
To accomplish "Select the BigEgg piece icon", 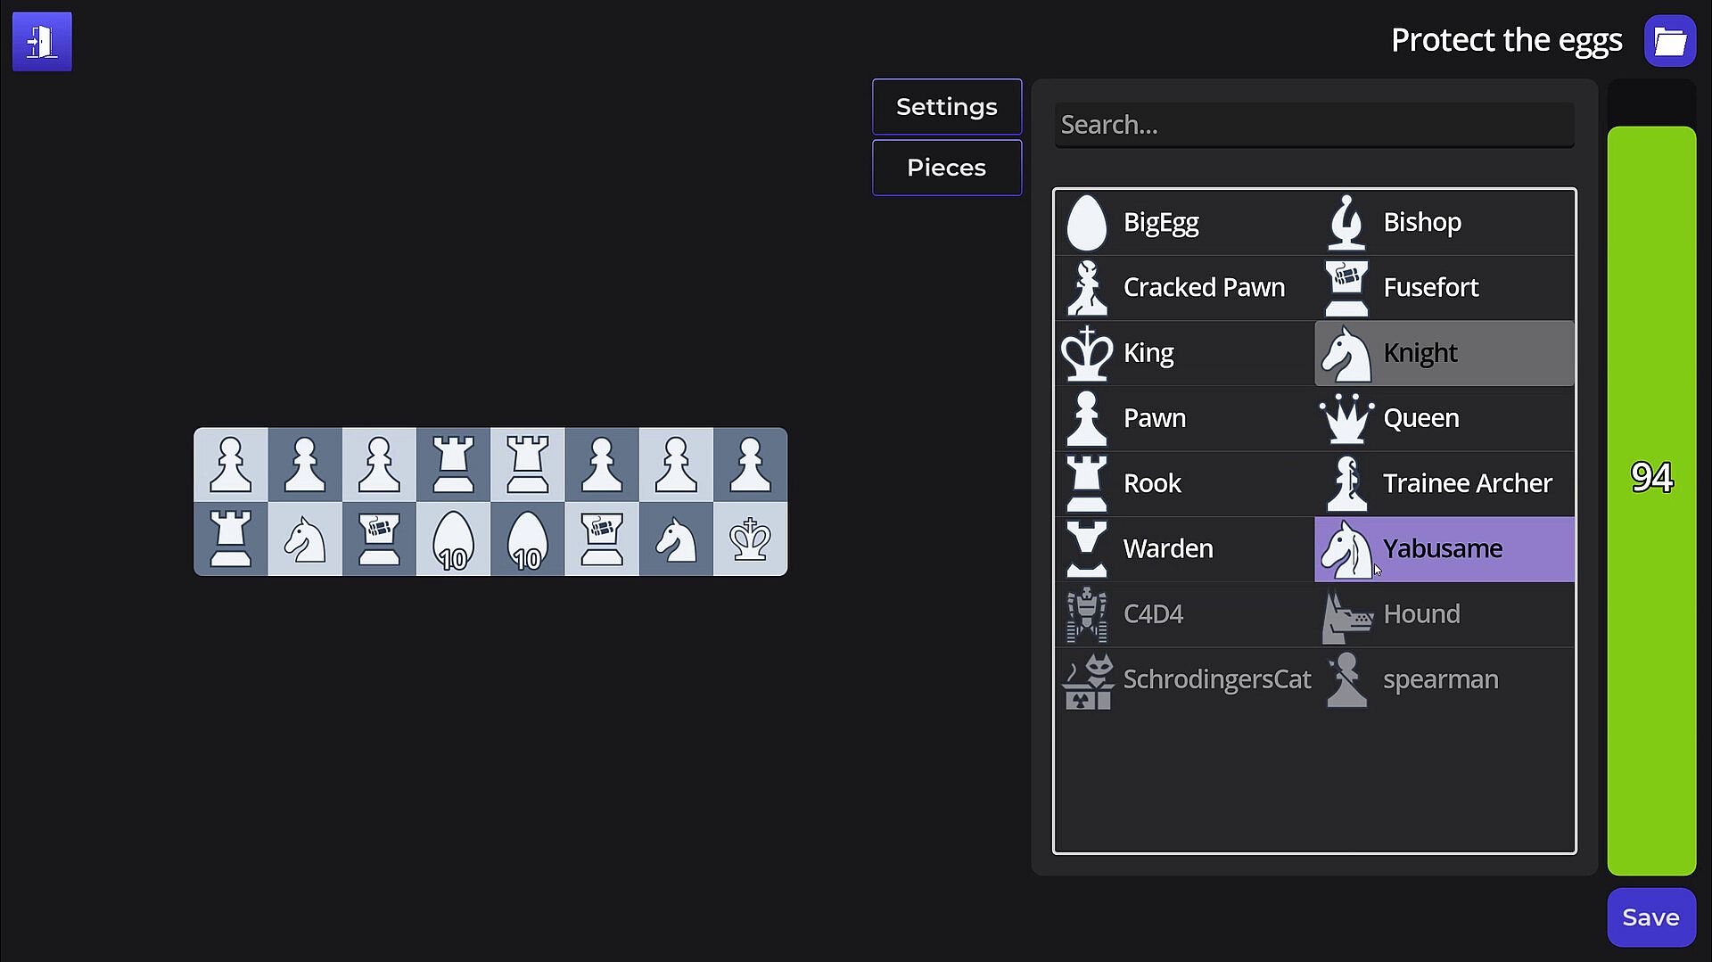I will point(1086,223).
